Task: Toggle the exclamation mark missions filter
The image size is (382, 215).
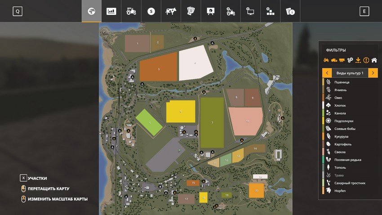Action: pyautogui.click(x=366, y=60)
